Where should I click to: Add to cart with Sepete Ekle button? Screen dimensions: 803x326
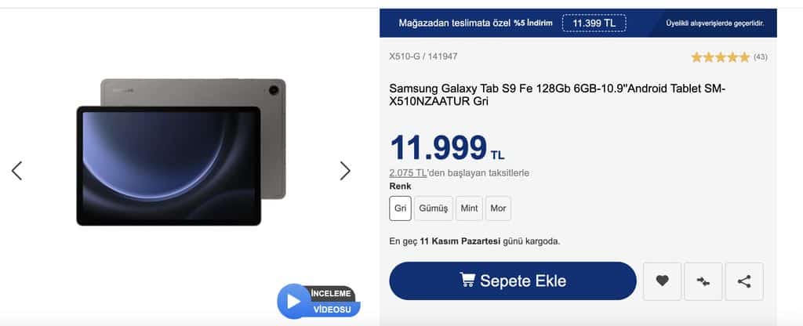point(513,281)
